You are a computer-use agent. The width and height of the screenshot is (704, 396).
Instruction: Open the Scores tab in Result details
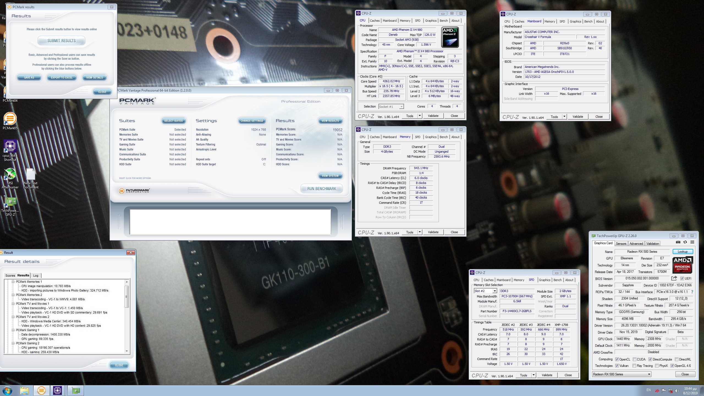[x=10, y=276]
